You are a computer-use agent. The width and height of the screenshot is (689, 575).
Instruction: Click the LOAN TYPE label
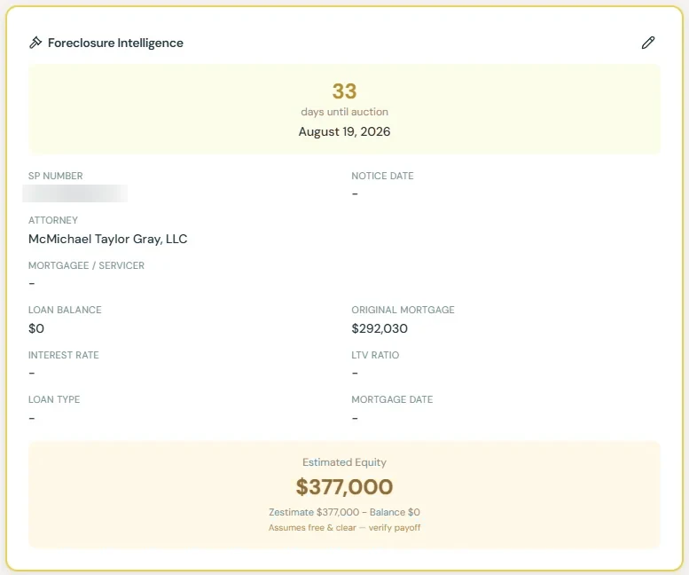[54, 399]
